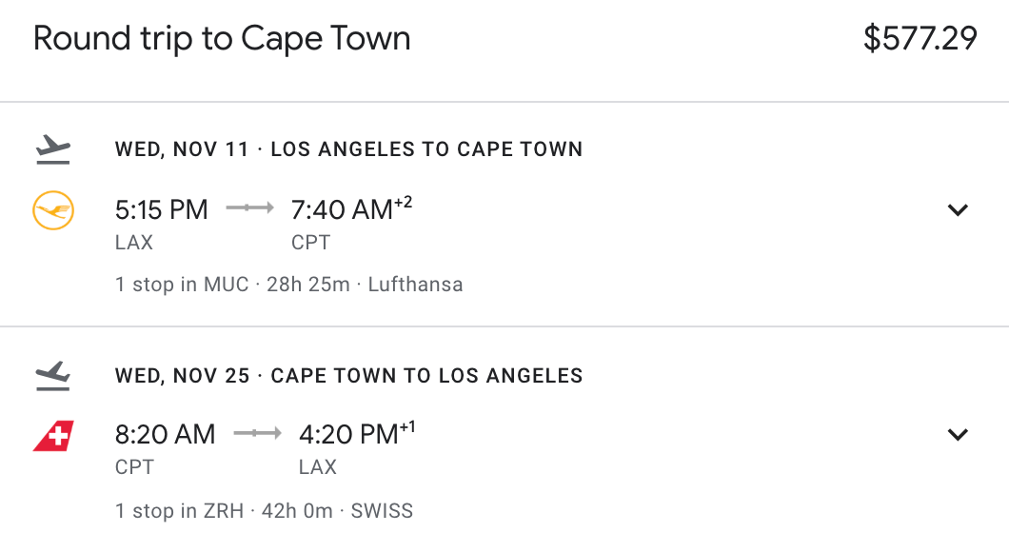This screenshot has height=533, width=1009.
Task: Click the 8:20 AM CPT departure time
Action: pos(166,435)
